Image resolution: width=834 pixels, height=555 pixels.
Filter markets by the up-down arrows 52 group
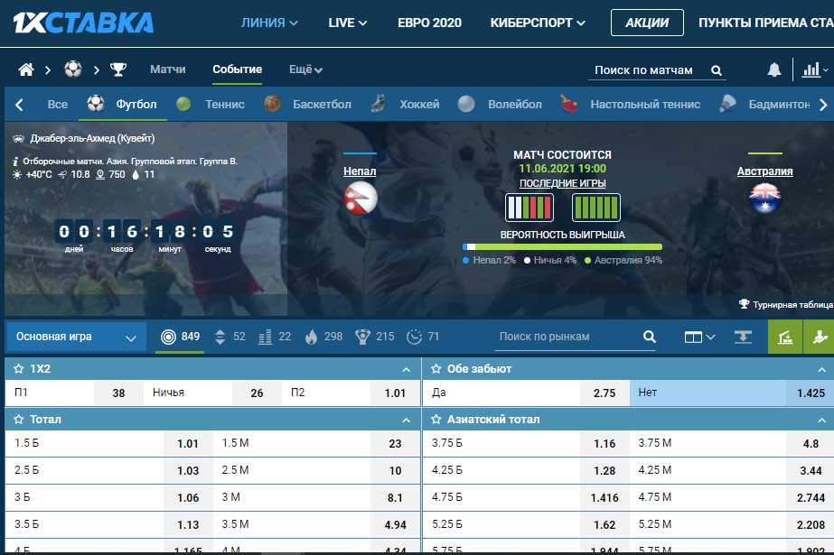230,337
